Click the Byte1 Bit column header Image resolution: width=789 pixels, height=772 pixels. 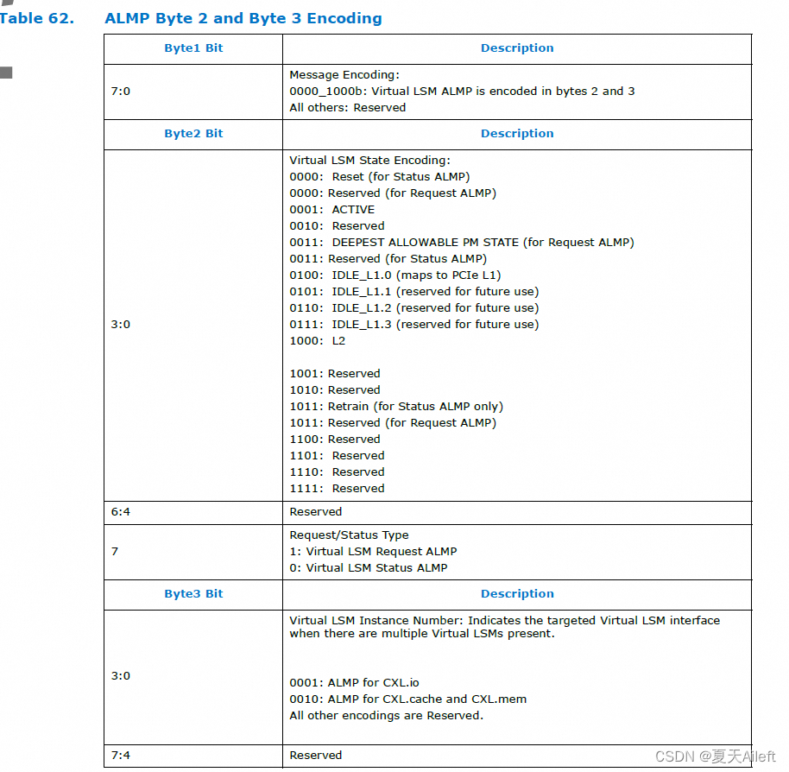tap(193, 48)
